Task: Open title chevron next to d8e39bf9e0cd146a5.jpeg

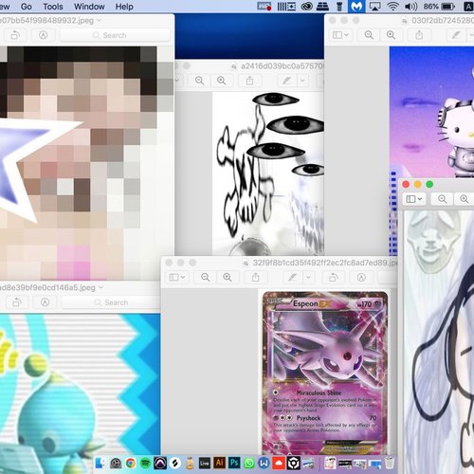Action: [x=101, y=287]
